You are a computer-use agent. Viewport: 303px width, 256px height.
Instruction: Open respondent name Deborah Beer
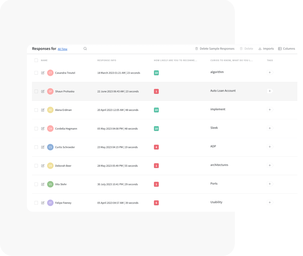63,166
